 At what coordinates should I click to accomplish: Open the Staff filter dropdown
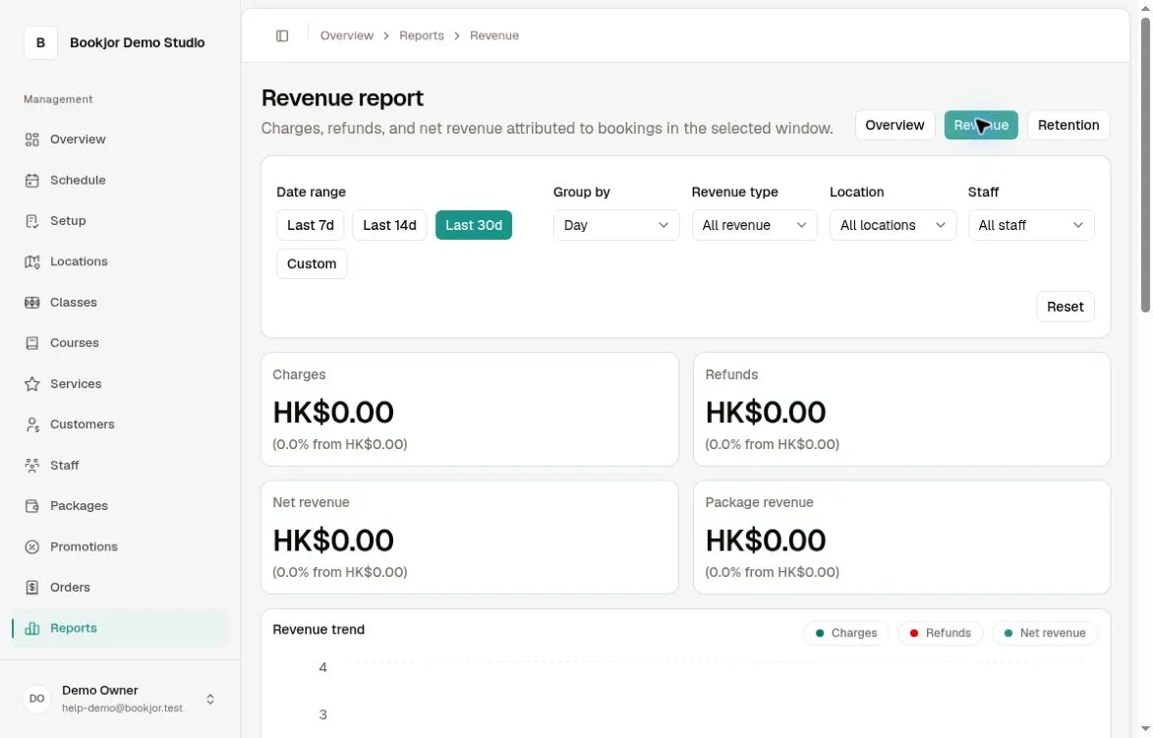(x=1031, y=225)
